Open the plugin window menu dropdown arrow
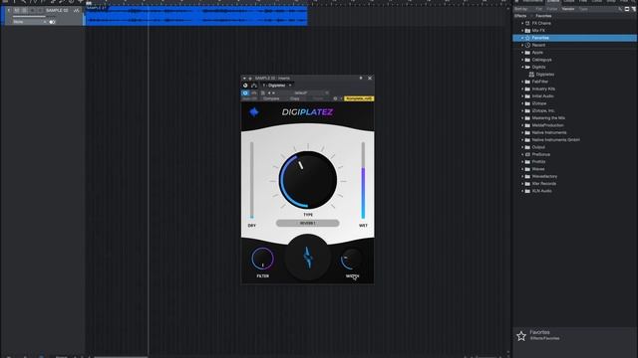This screenshot has width=638, height=358. [x=244, y=79]
